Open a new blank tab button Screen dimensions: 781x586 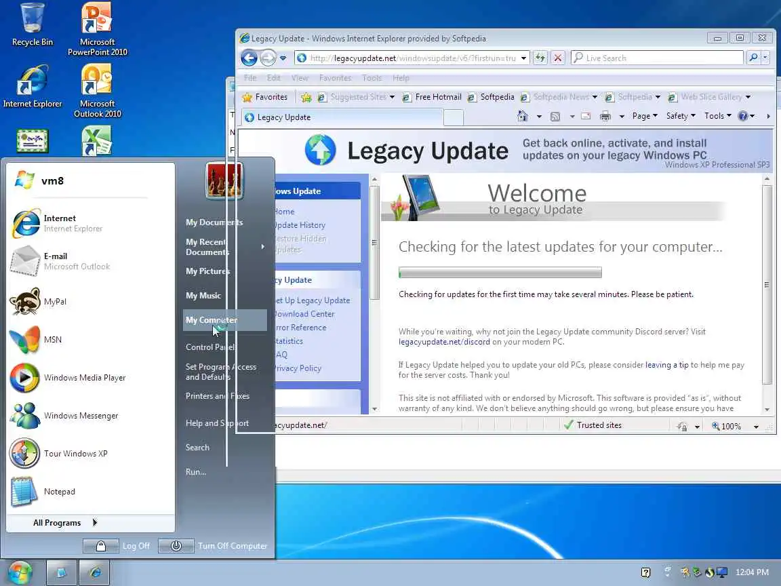point(454,118)
